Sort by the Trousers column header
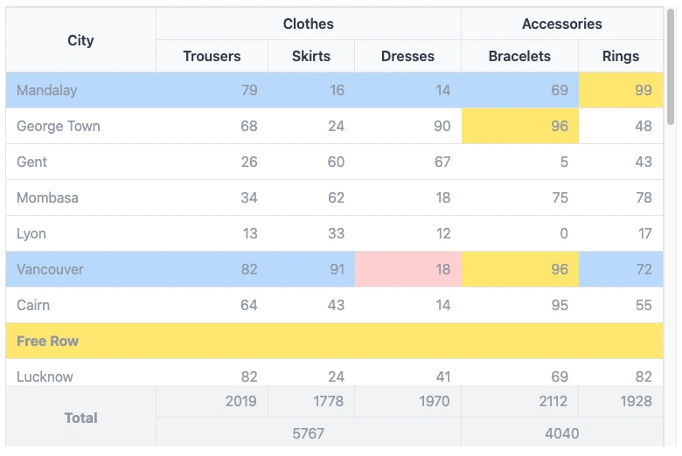The height and width of the screenshot is (456, 682). tap(212, 56)
